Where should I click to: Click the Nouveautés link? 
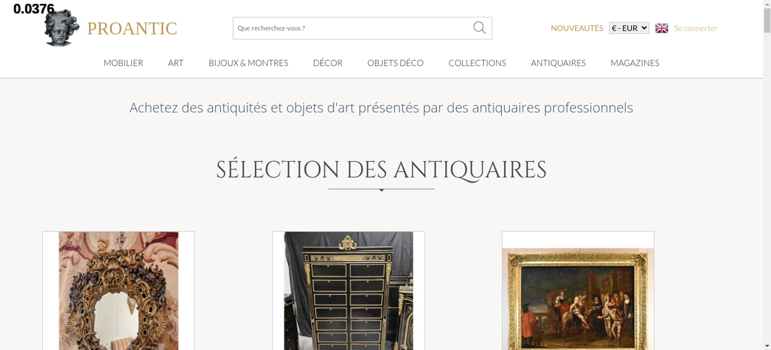tap(577, 28)
